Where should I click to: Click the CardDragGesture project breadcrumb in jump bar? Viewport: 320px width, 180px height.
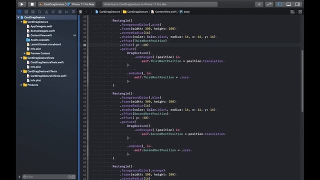point(107,12)
